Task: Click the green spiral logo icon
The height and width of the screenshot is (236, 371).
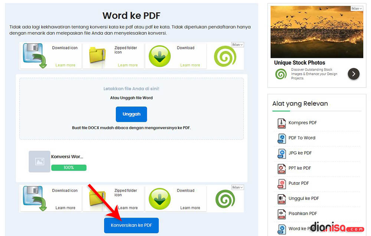Action: click(225, 56)
